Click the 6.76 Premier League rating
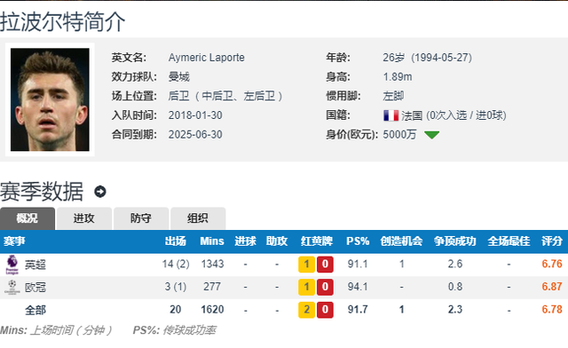The height and width of the screenshot is (348, 568). click(552, 264)
